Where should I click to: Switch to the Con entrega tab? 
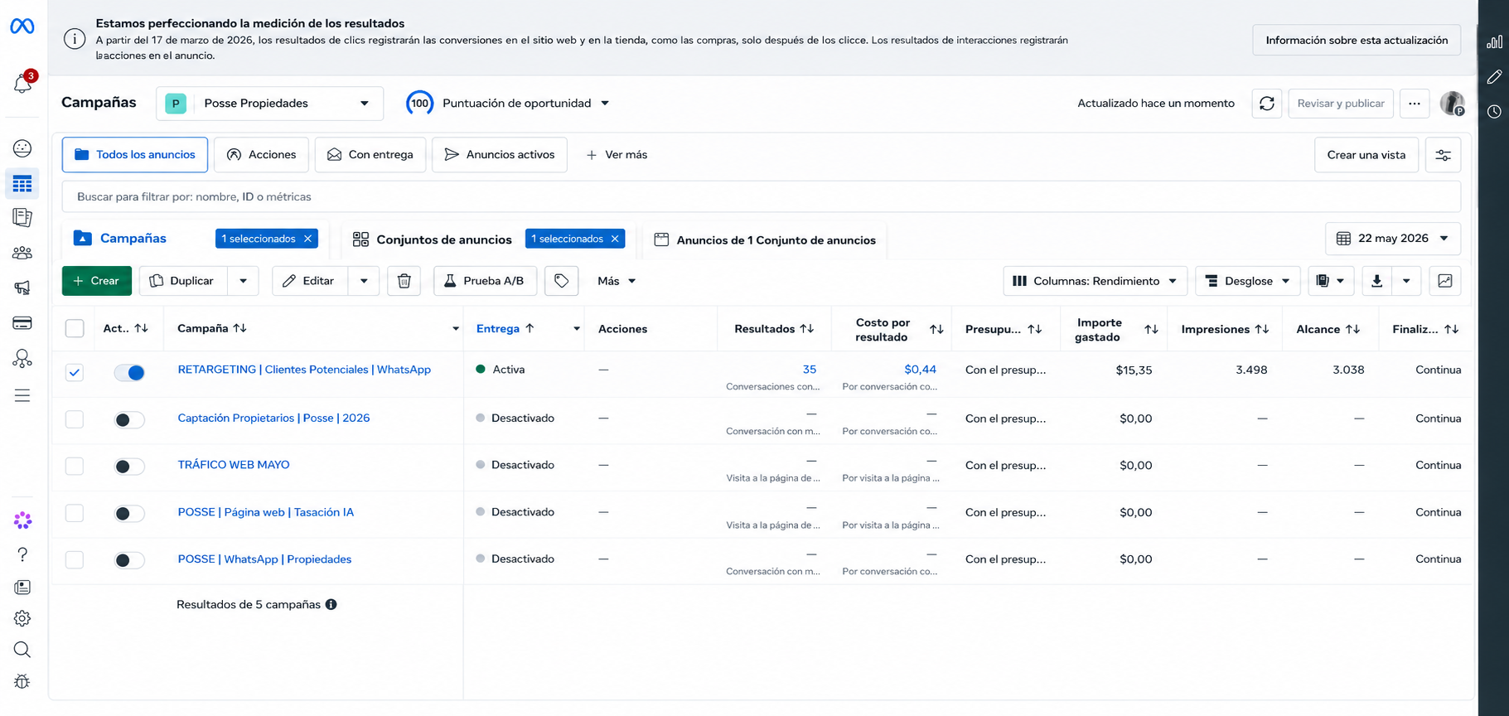370,155
